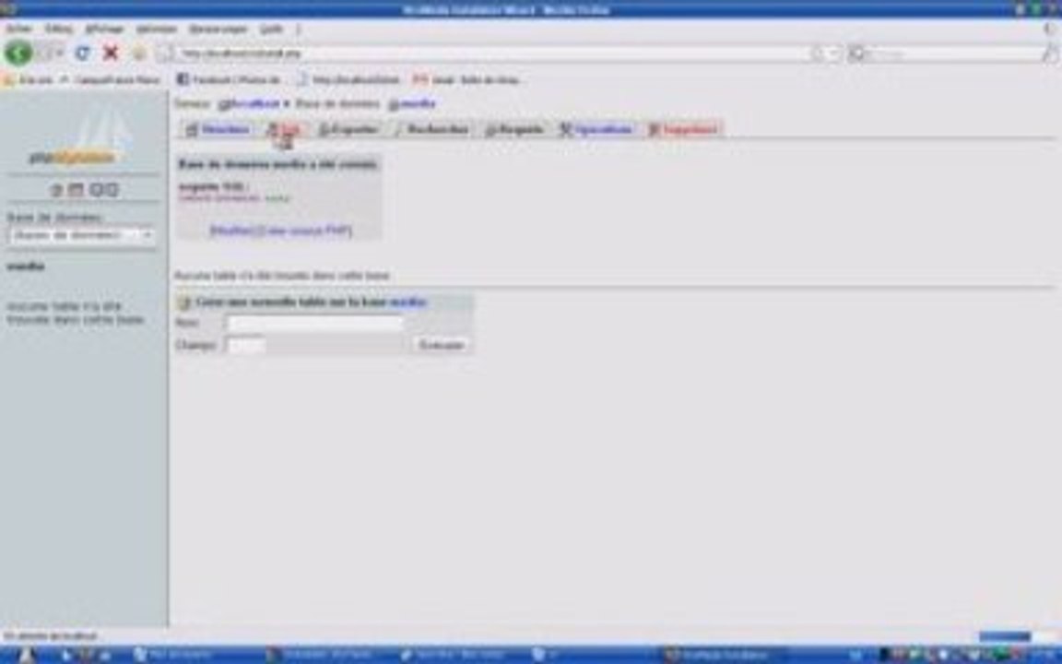1062x664 pixels.
Task: Click the red Supprimer tab
Action: click(683, 129)
